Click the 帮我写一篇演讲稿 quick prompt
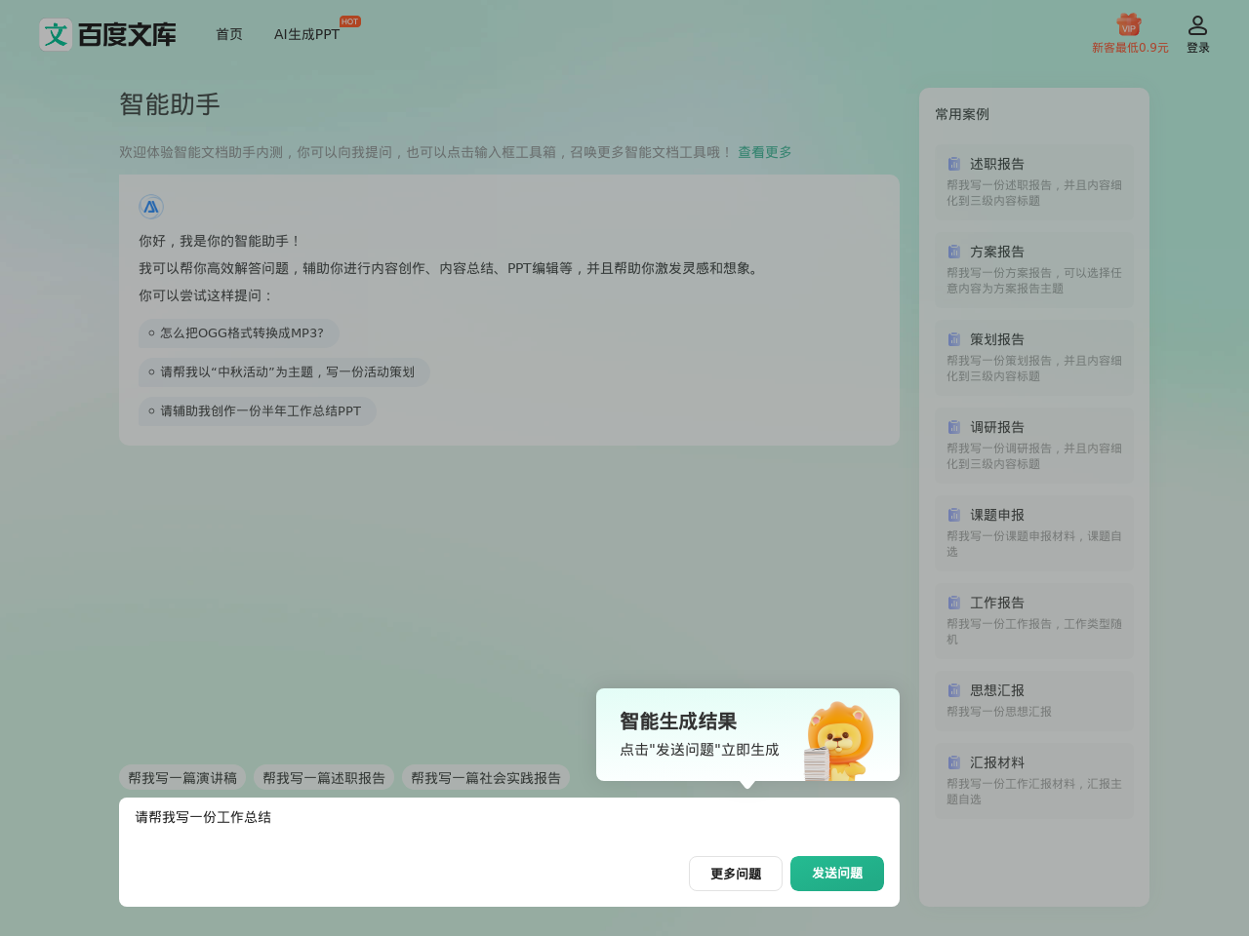 click(182, 778)
